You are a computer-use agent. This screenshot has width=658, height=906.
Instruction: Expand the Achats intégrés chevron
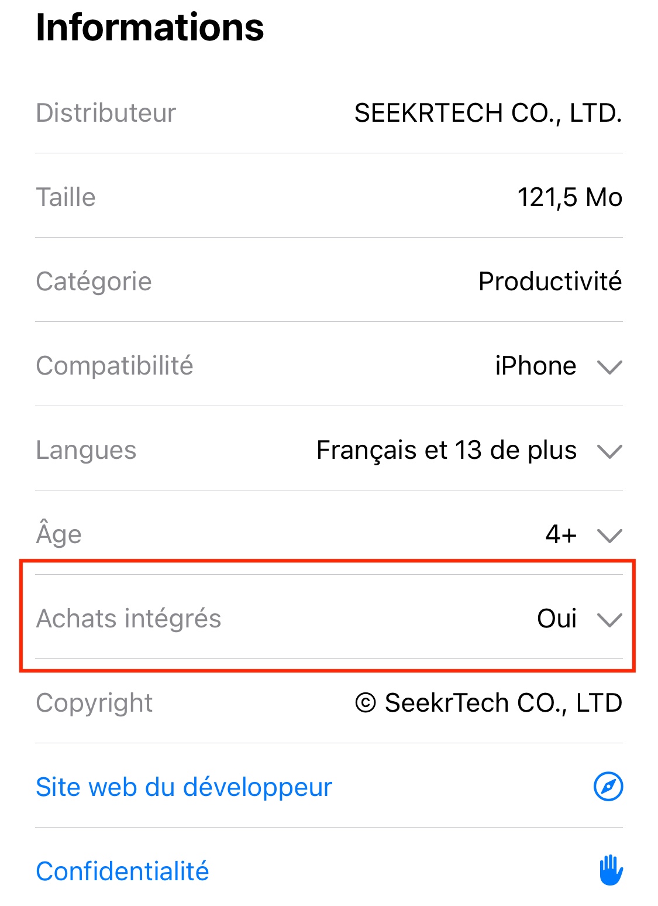tap(609, 620)
